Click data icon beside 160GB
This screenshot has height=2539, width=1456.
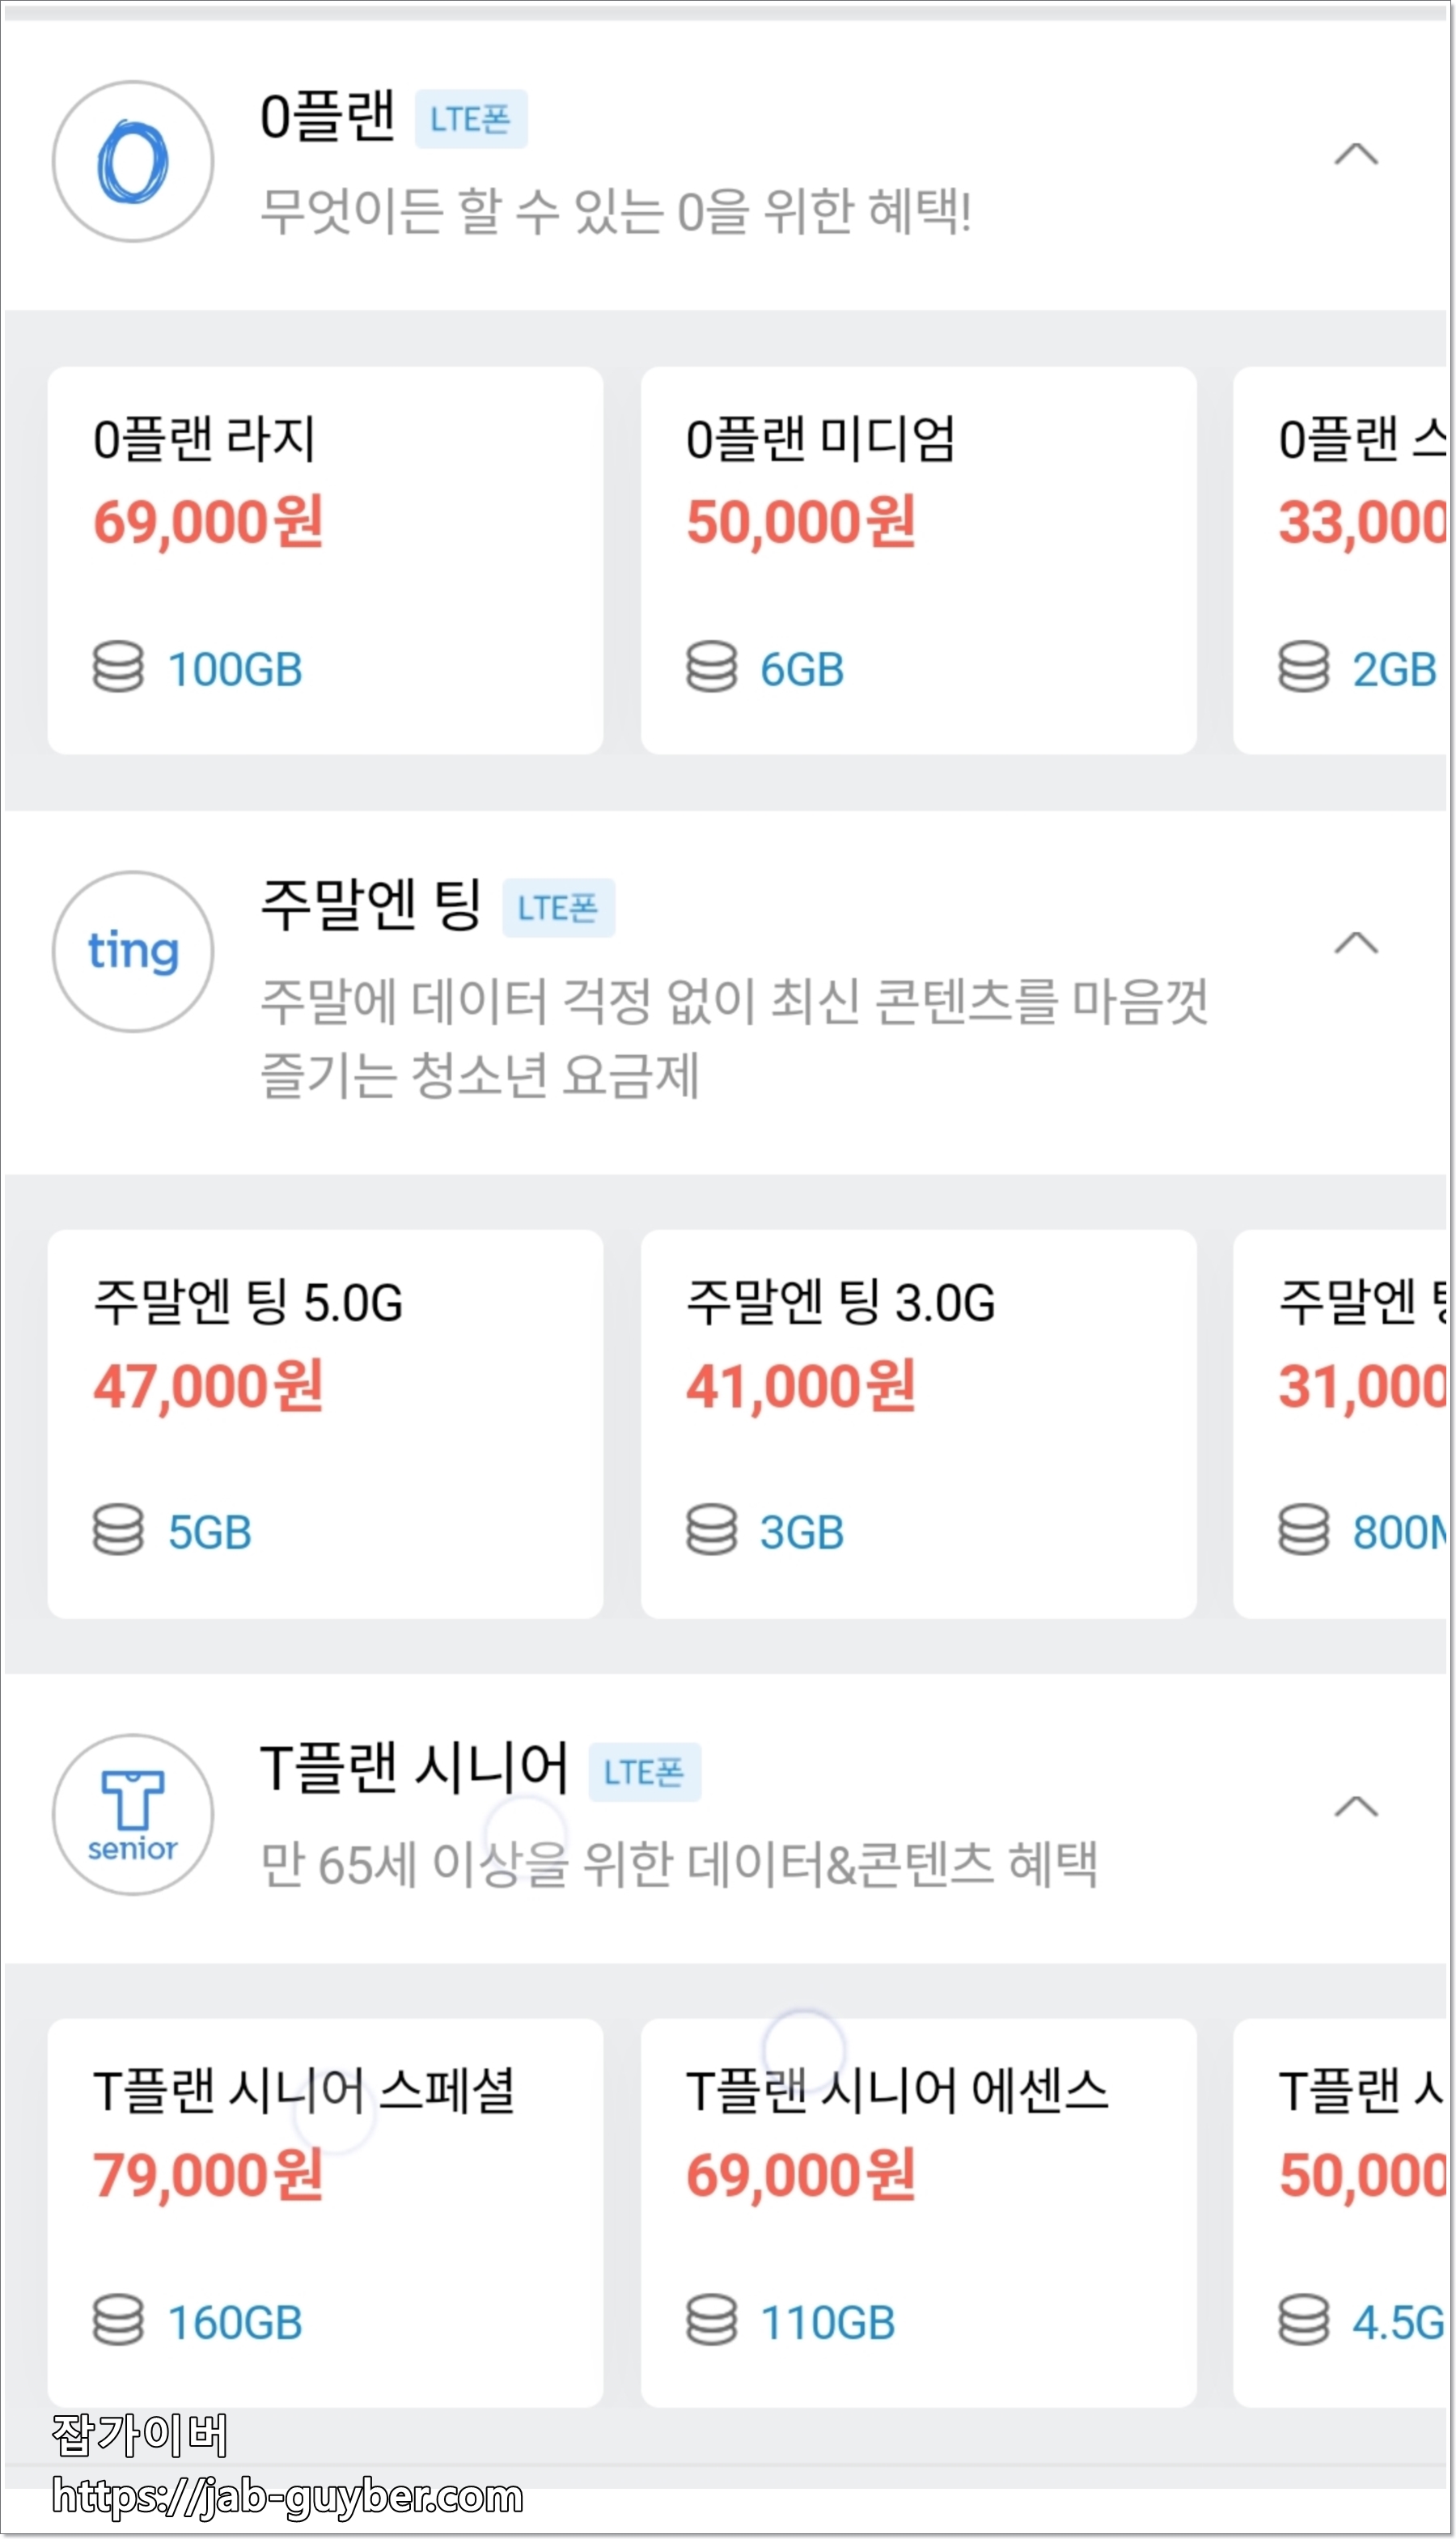click(118, 2320)
